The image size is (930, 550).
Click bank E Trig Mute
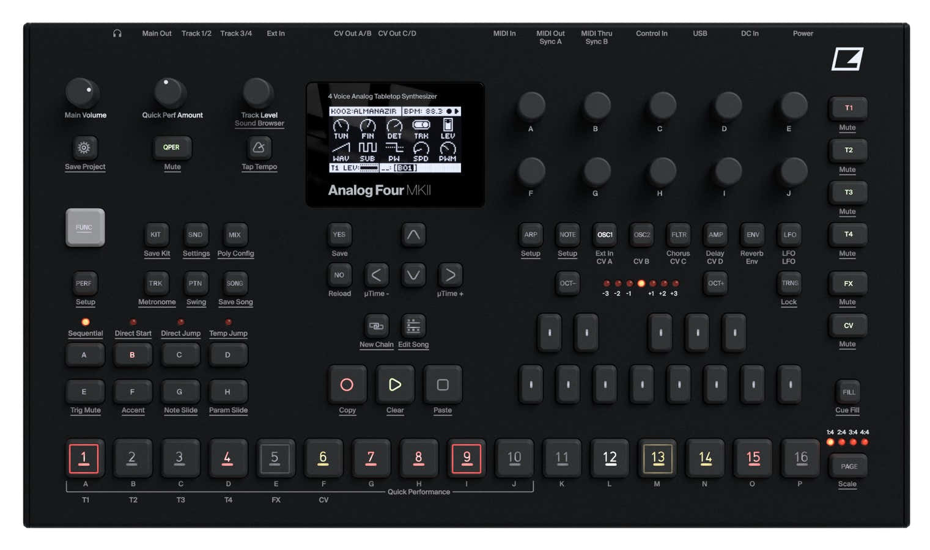(84, 392)
